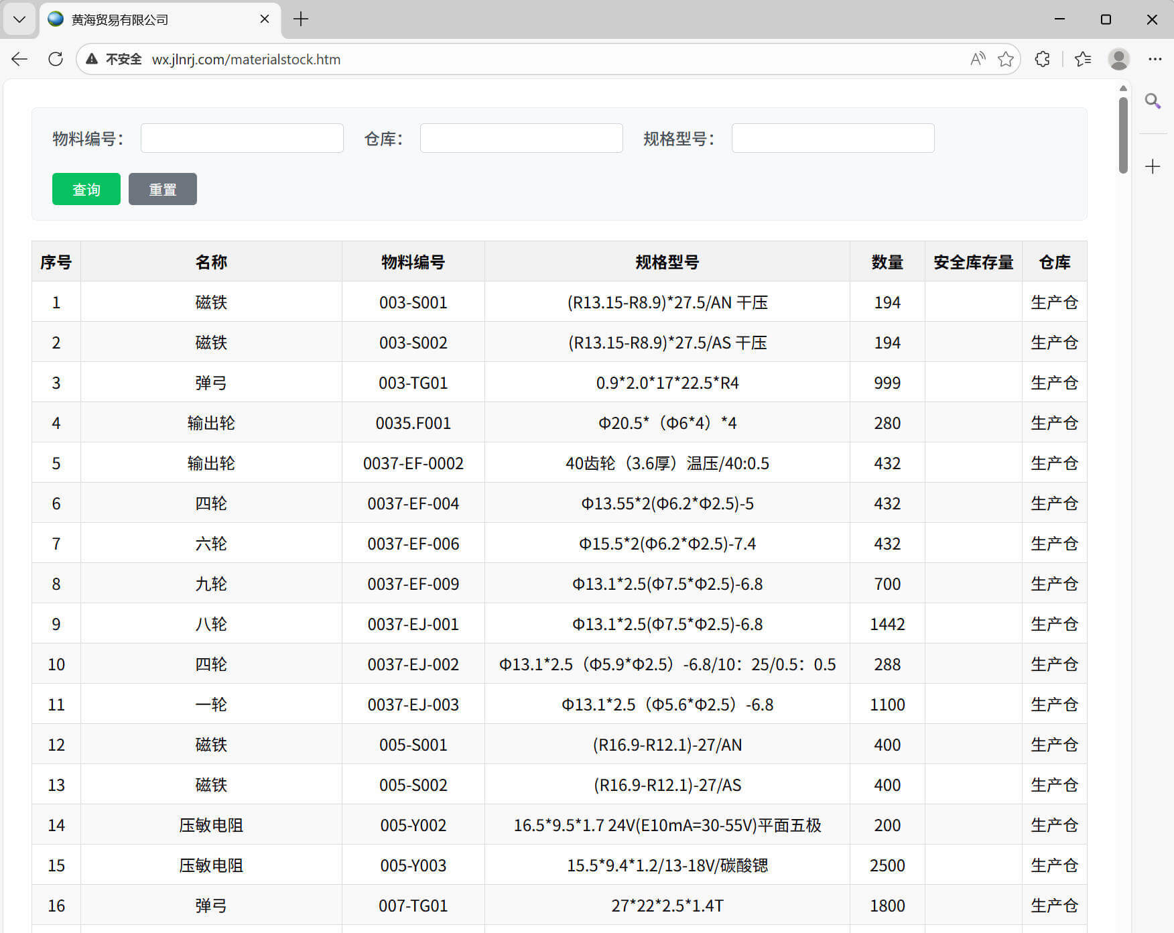Click the browser back arrow

(19, 59)
